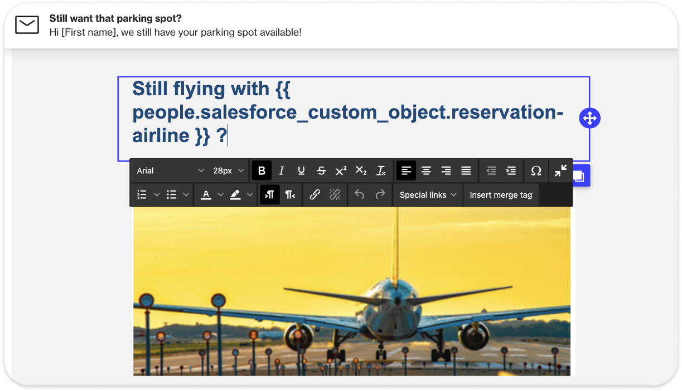682x391 pixels.
Task: Open highlight color picker arrow
Action: click(x=250, y=194)
